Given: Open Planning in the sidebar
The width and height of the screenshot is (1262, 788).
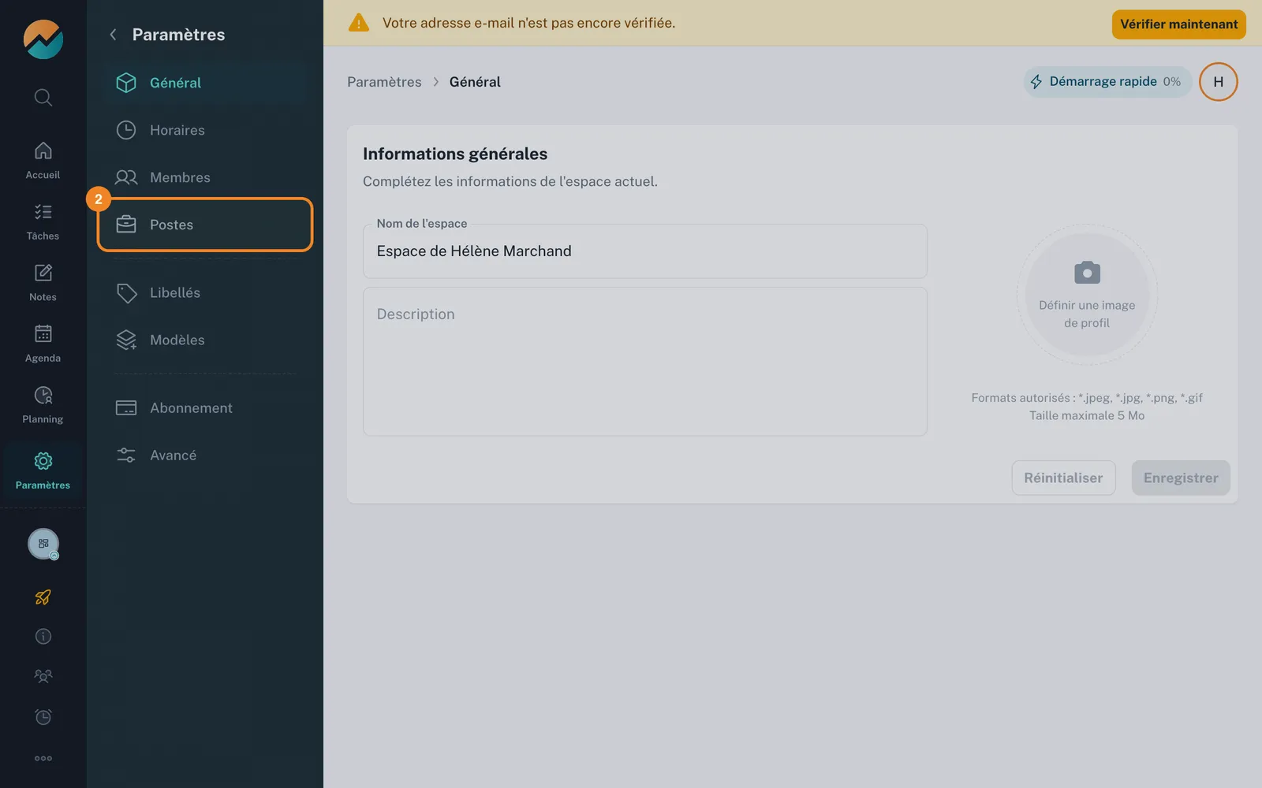Looking at the screenshot, I should (43, 404).
